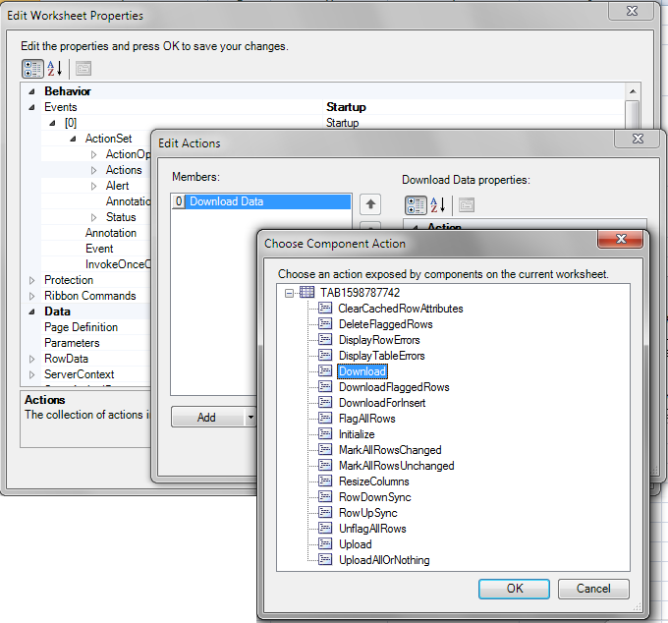Open the Add button dropdown arrow
Viewport: 668px width, 623px height.
click(250, 418)
